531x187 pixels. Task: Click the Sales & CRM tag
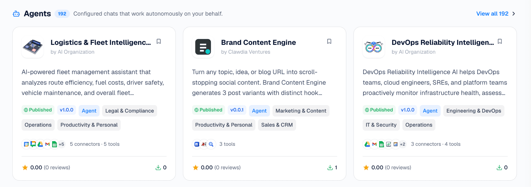pos(277,125)
